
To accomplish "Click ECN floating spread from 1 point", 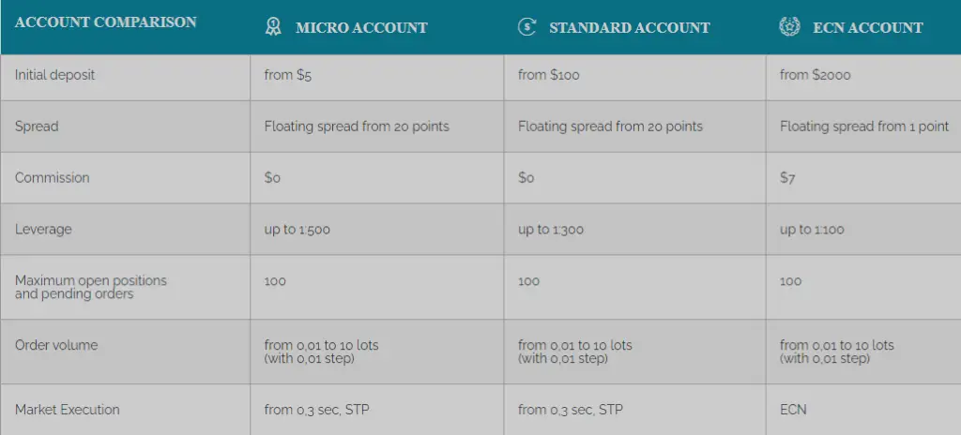I will click(x=864, y=127).
